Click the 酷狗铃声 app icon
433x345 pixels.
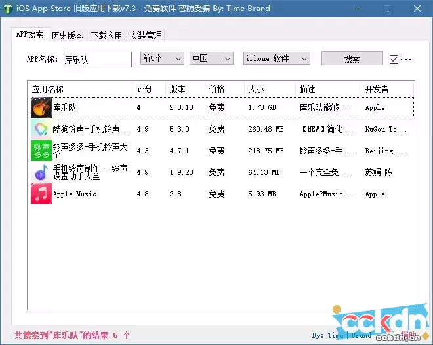pos(41,129)
